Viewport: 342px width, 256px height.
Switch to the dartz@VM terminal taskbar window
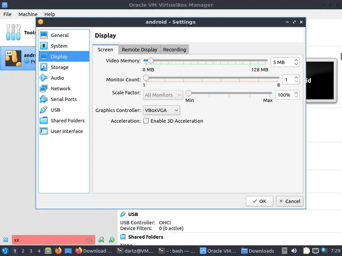[x=136, y=251]
